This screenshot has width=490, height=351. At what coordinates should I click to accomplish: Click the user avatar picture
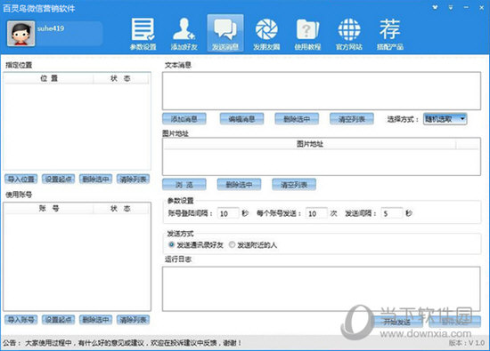pos(21,34)
